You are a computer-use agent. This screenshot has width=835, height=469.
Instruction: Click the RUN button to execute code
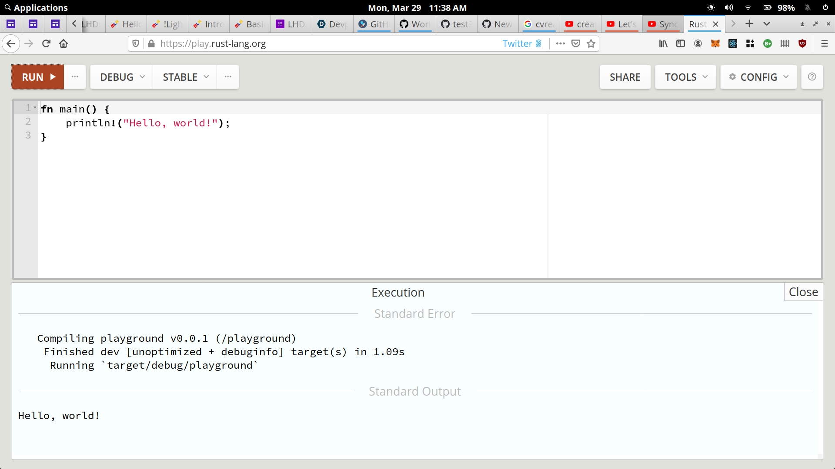[38, 77]
